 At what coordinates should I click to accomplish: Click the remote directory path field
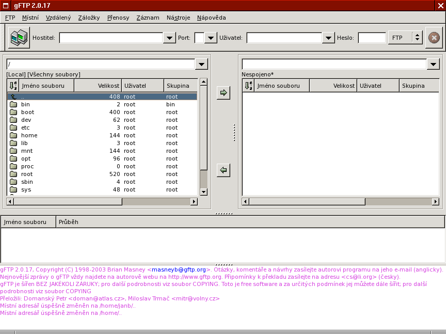coord(334,65)
